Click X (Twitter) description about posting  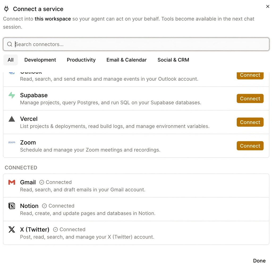coord(87,237)
